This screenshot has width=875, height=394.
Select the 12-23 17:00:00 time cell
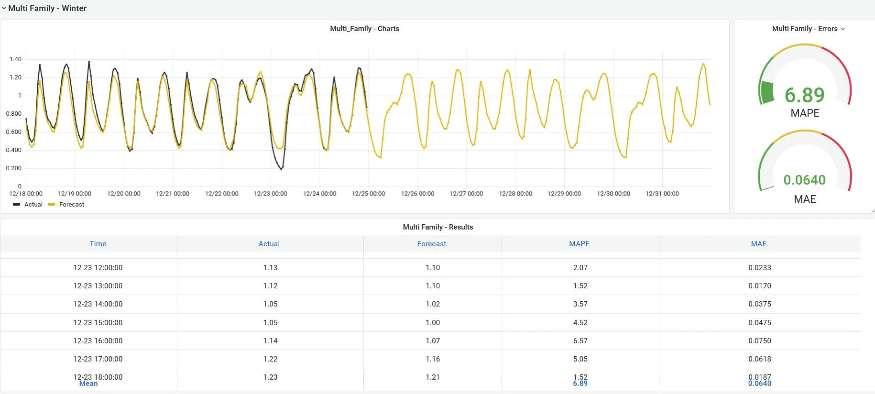pyautogui.click(x=98, y=359)
